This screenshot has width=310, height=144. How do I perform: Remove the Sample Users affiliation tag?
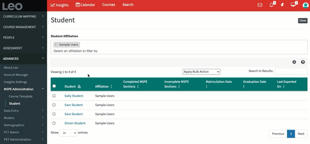[x=55, y=44]
